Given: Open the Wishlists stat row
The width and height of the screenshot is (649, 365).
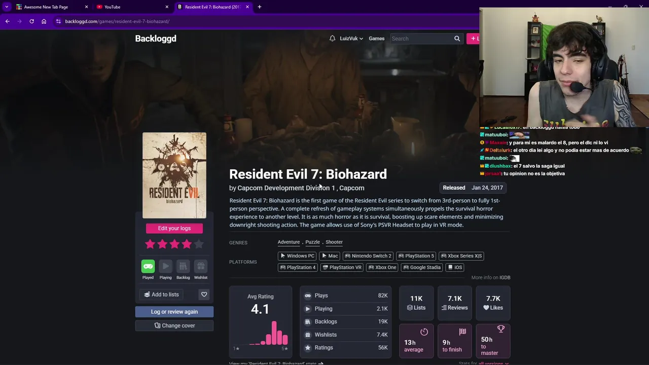Looking at the screenshot, I should tap(346, 335).
